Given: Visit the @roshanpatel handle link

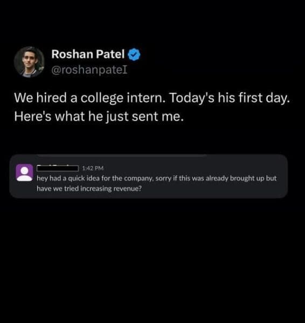Looking at the screenshot, I should point(89,70).
